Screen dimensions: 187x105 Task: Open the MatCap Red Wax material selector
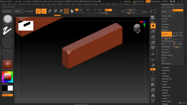coord(8,65)
